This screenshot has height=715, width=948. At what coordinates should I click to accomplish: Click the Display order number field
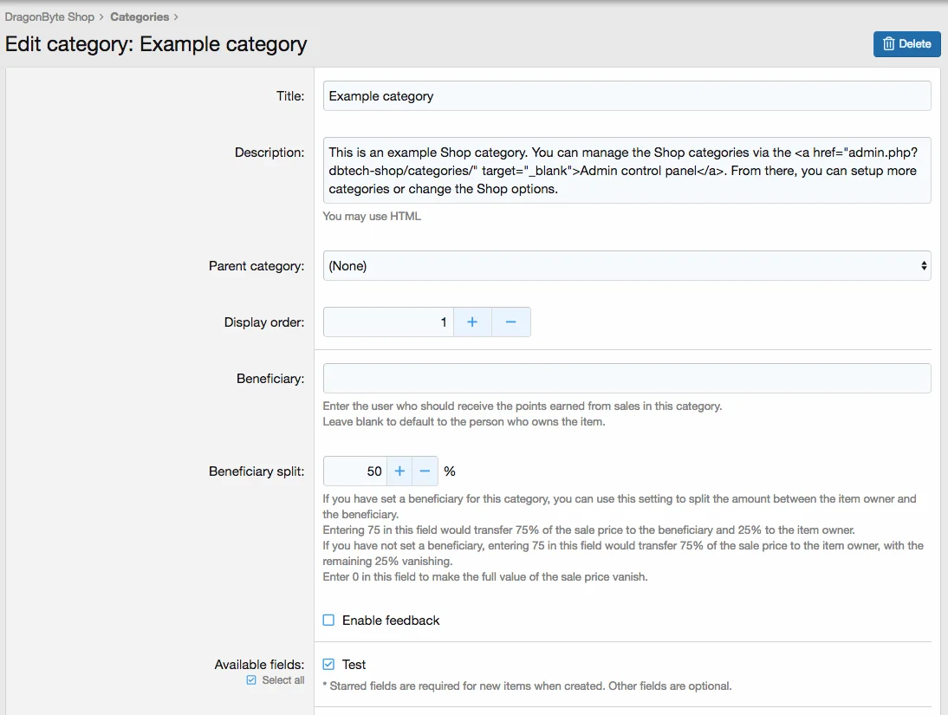(388, 322)
